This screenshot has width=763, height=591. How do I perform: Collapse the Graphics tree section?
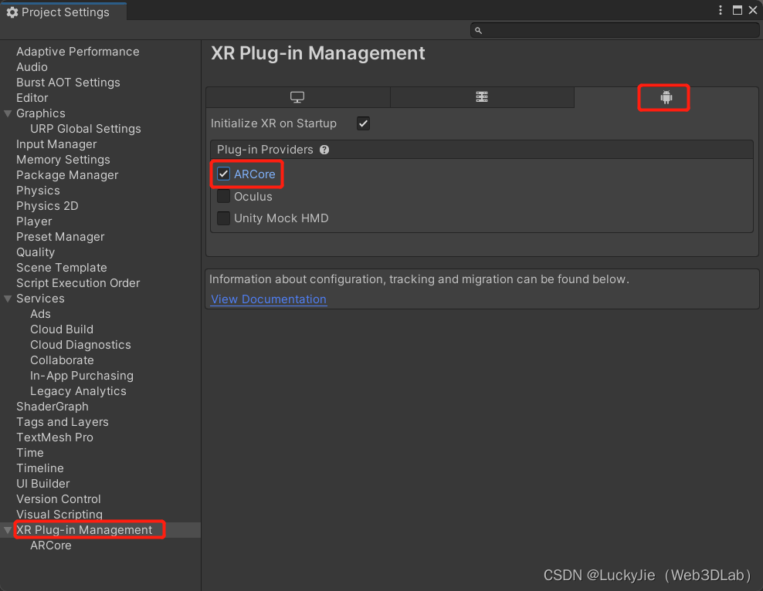click(8, 113)
